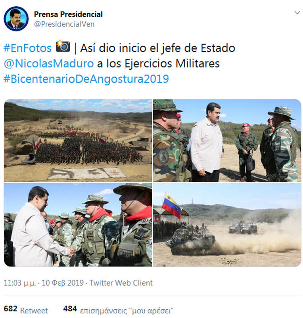This screenshot has width=303, height=318.
Task: View the troop formation aerial photo
Action: point(78,140)
